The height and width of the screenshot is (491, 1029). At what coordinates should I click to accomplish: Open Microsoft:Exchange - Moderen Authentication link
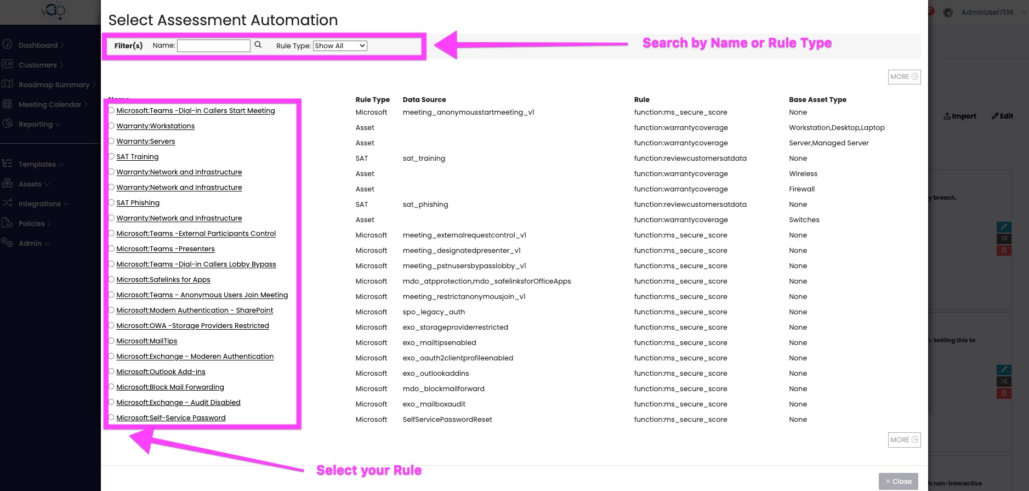tap(195, 356)
